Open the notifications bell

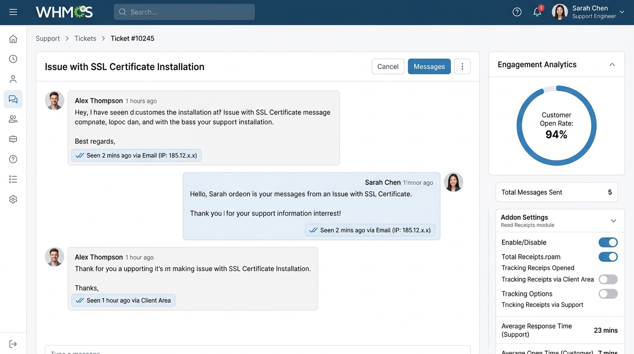tap(537, 12)
